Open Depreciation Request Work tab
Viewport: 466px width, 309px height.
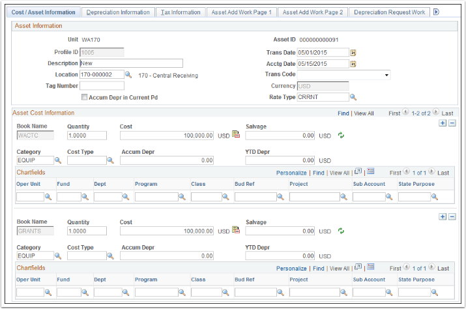(389, 12)
